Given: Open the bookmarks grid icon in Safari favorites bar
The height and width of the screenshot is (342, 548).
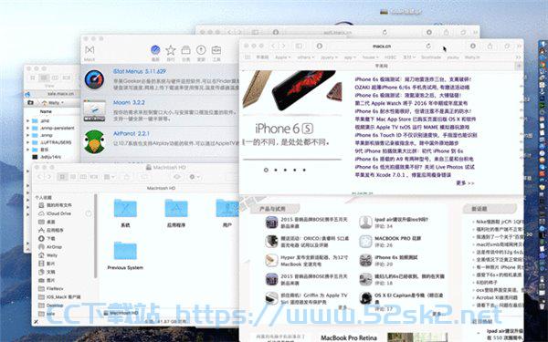Looking at the screenshot, I should [248, 57].
